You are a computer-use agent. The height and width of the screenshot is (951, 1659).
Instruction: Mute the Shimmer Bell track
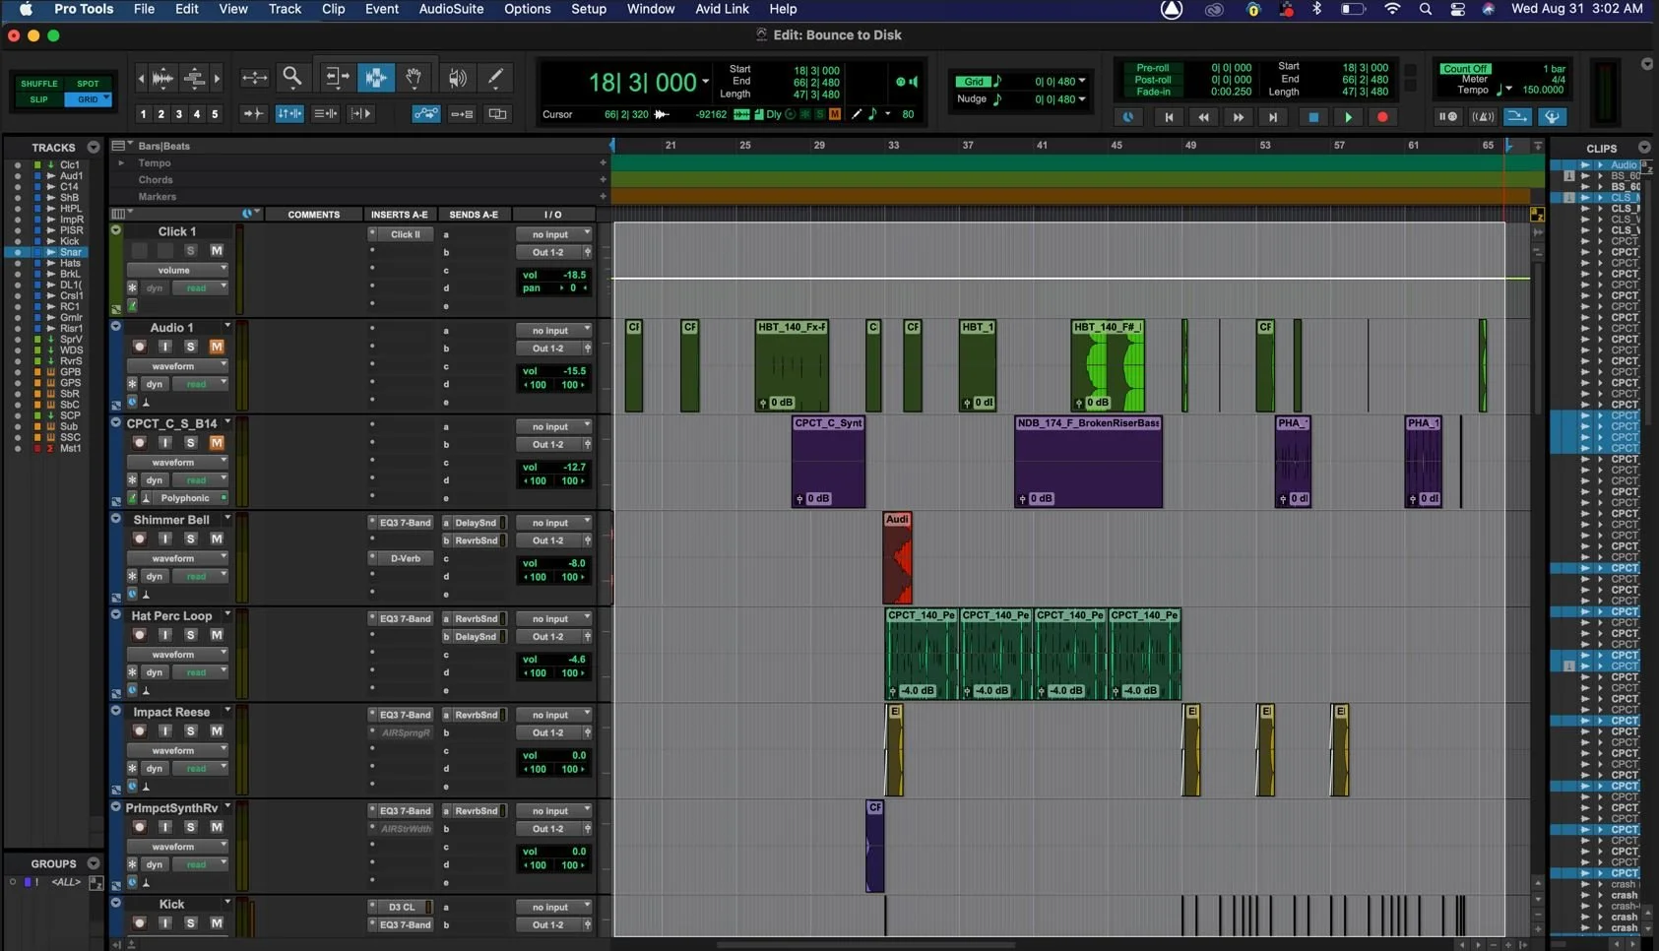(218, 539)
